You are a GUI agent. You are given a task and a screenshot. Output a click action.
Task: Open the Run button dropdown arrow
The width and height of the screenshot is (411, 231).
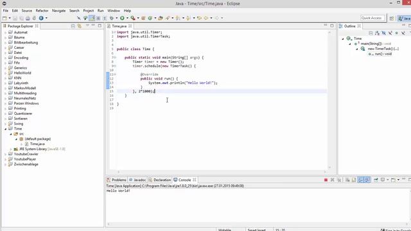[x=127, y=18]
